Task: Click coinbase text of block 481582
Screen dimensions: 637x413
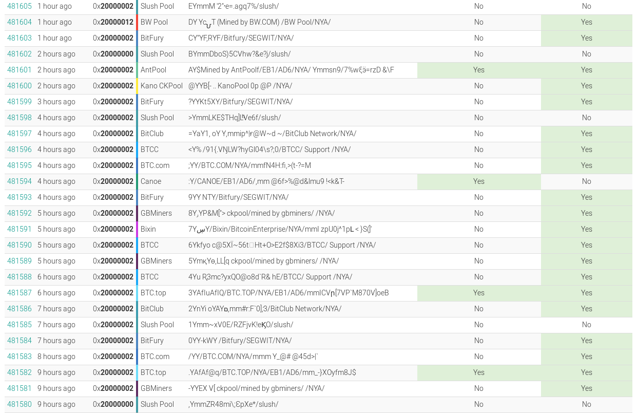Action: coord(272,372)
